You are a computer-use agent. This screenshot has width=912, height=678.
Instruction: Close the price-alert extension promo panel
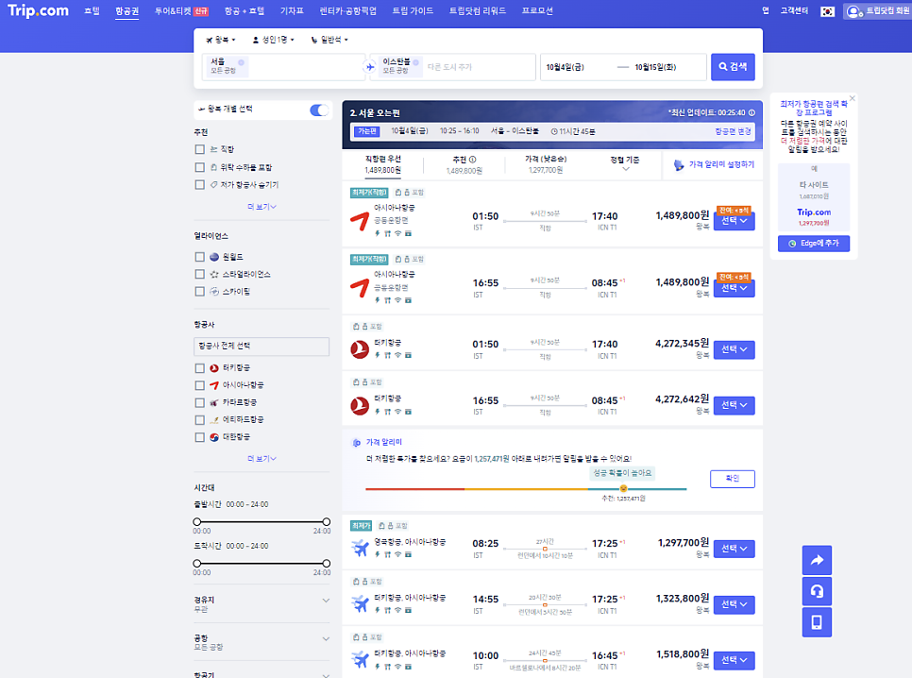(853, 98)
